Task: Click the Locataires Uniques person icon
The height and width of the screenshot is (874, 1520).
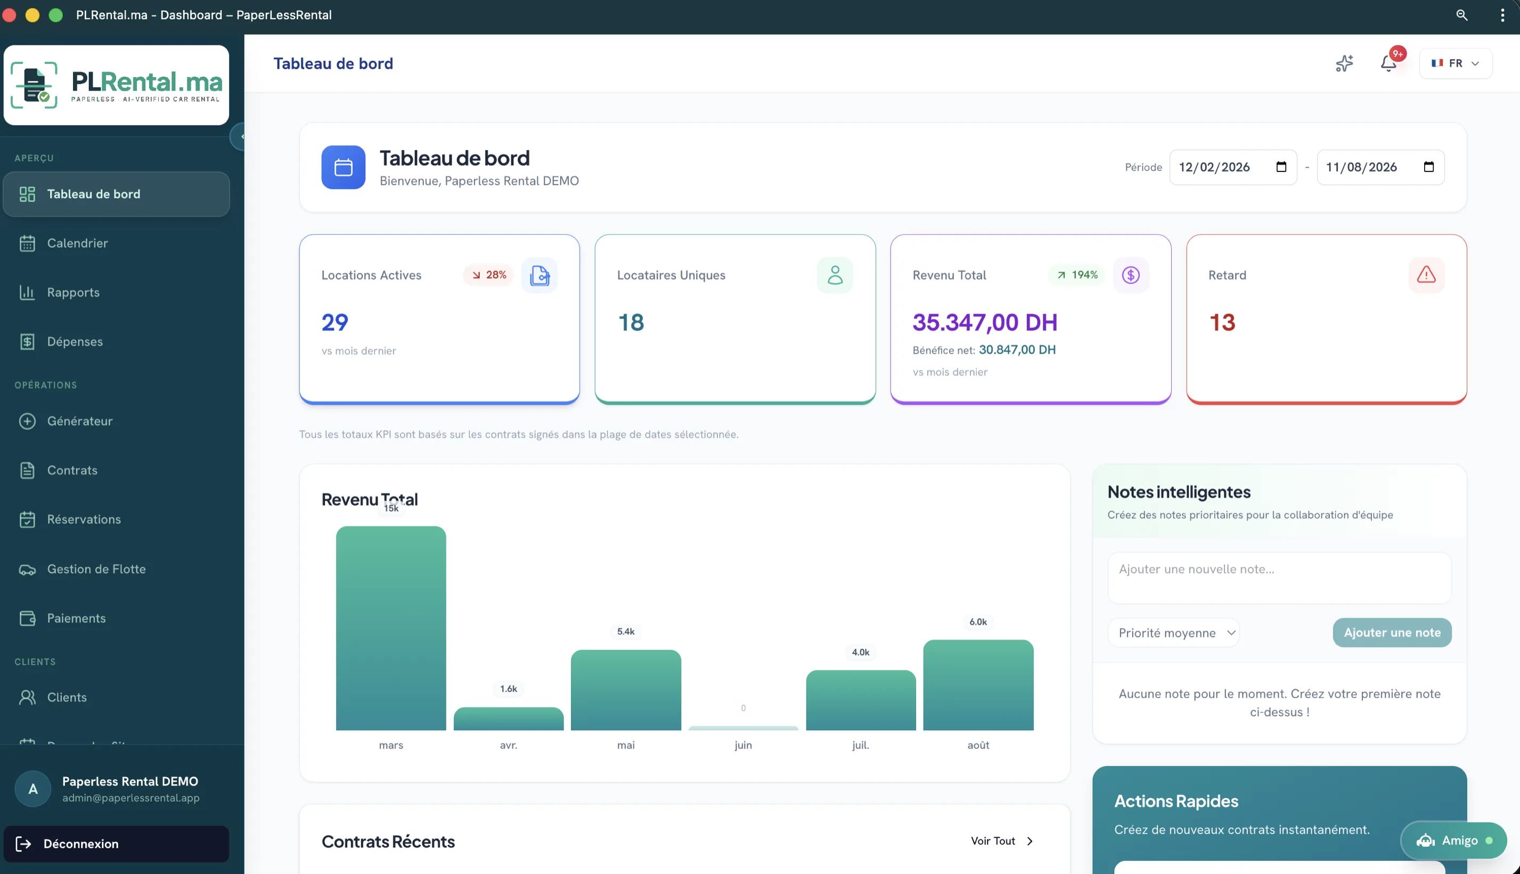Action: 835,275
